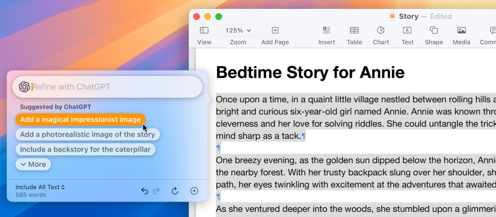Open the Chart toolbar icon
The width and height of the screenshot is (496, 217).
(381, 30)
